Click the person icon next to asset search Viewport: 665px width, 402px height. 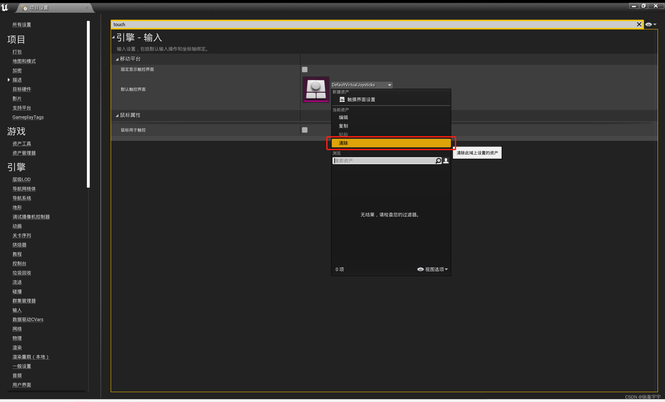446,161
